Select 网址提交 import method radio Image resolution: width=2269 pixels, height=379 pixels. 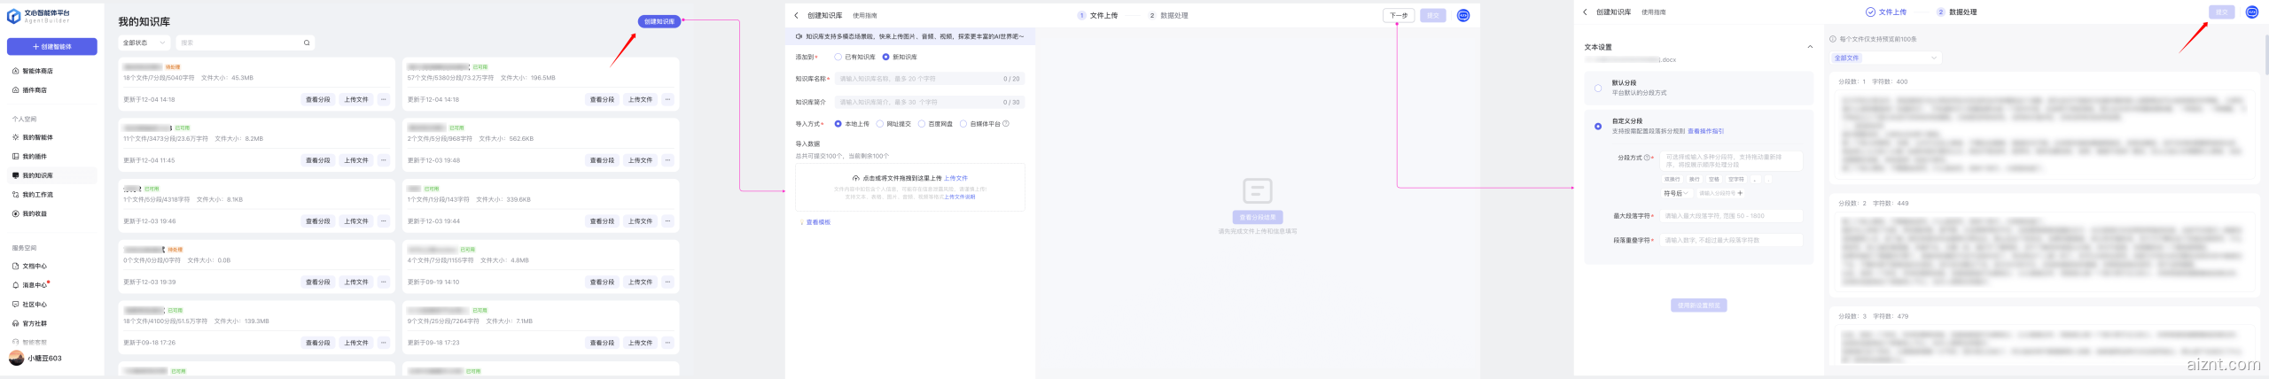point(880,124)
